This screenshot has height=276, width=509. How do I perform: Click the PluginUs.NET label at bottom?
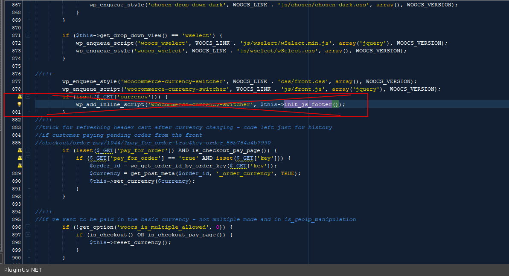click(x=23, y=270)
